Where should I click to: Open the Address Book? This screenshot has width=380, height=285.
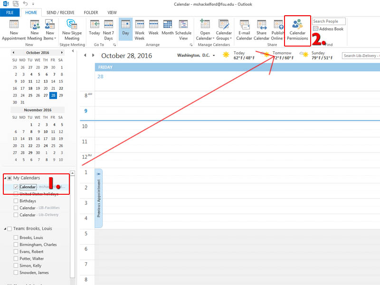[x=328, y=29]
